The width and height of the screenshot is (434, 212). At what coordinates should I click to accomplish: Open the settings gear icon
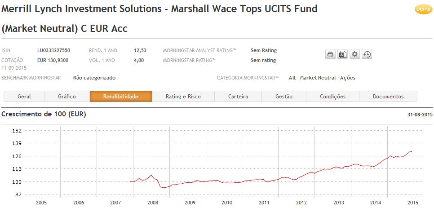(x=355, y=54)
